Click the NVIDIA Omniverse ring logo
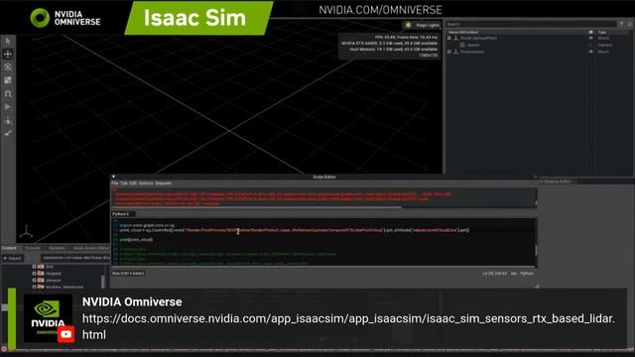635x357 pixels. coord(40,18)
